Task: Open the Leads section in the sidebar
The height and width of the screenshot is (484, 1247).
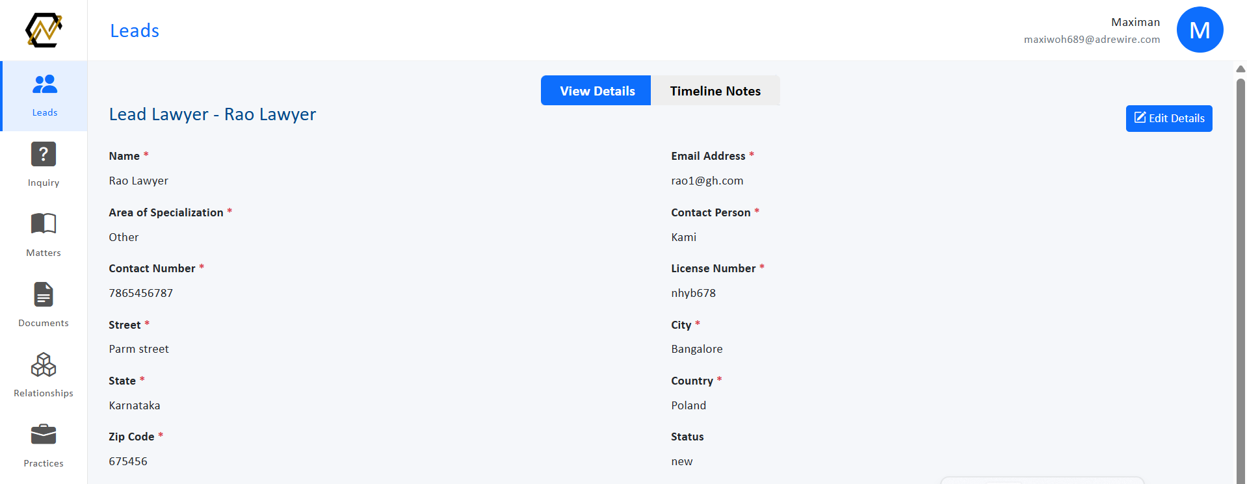Action: tap(44, 96)
